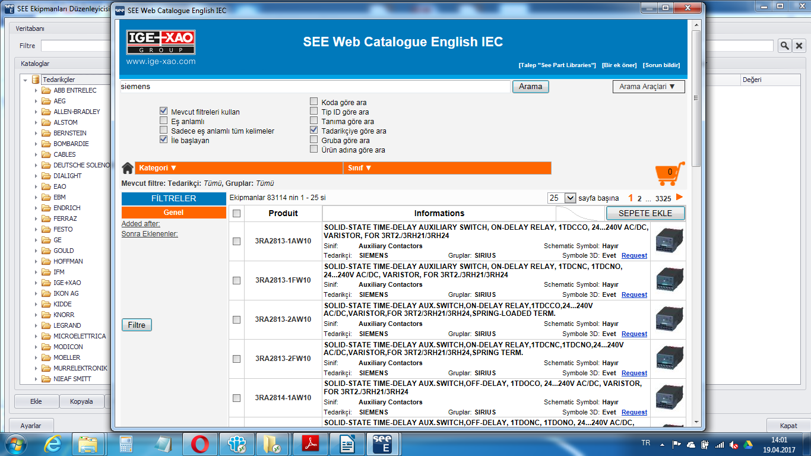Check 'Tip ID göre ara'

click(x=314, y=112)
